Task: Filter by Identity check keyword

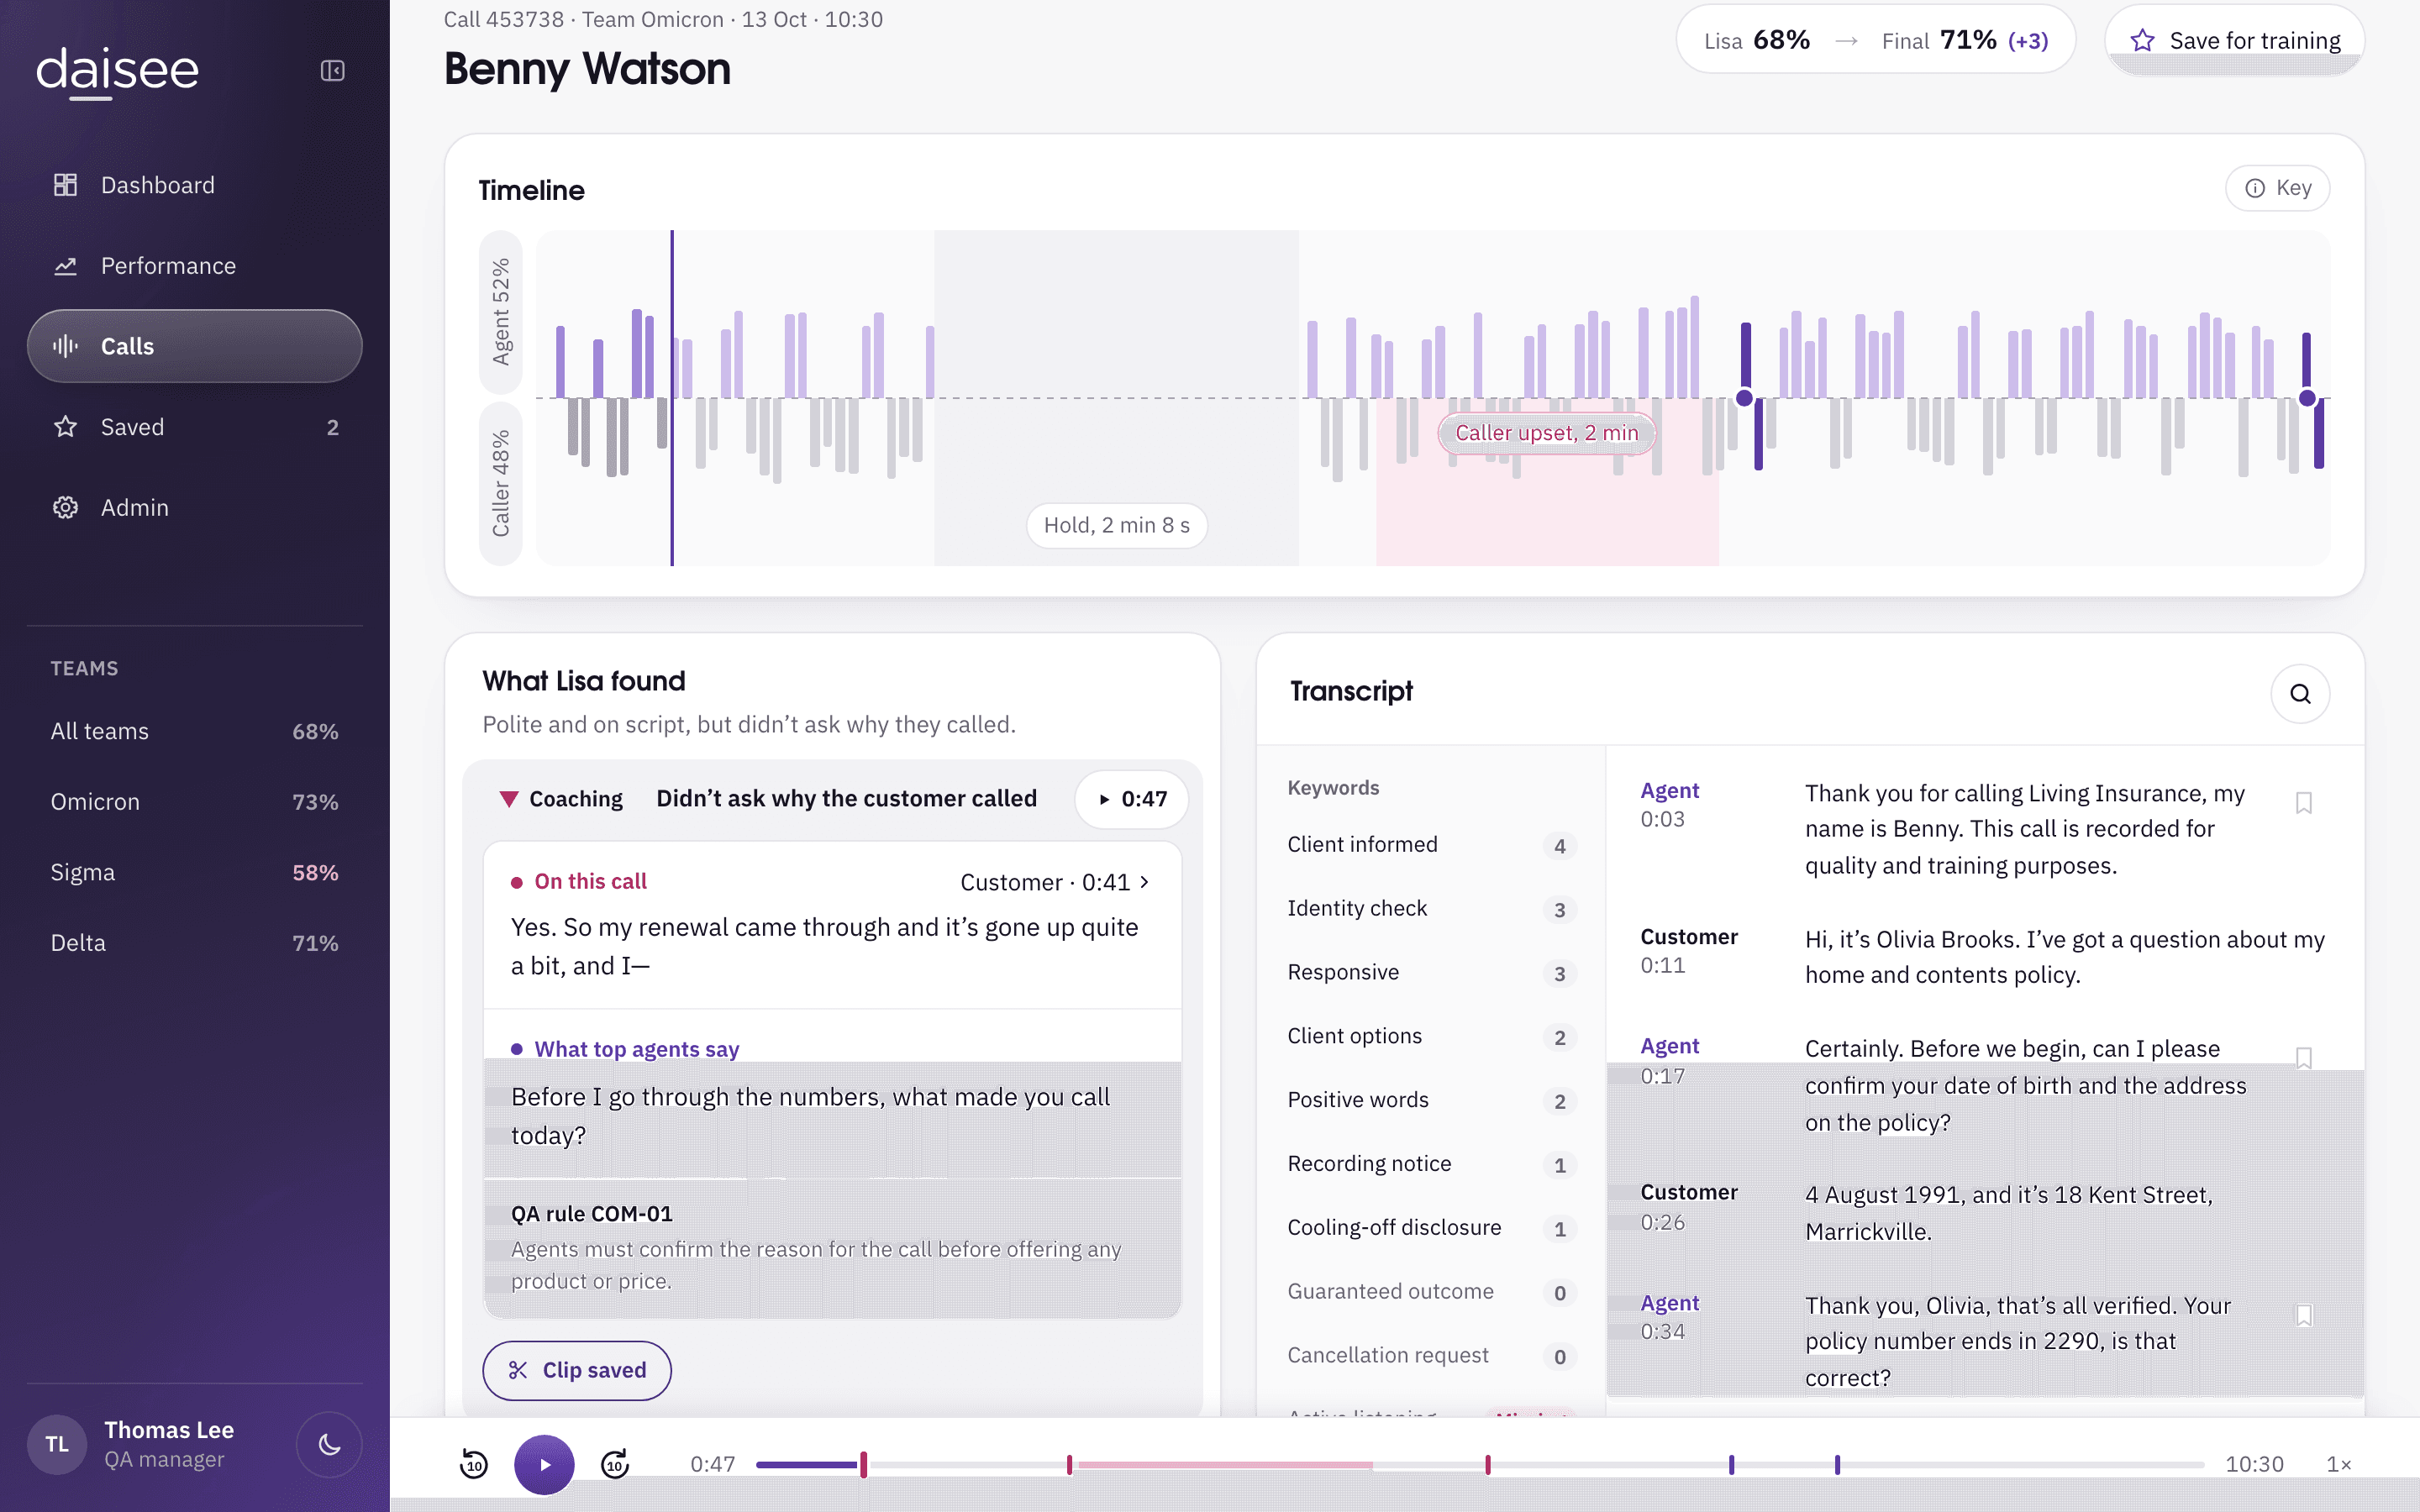Action: (1431, 909)
